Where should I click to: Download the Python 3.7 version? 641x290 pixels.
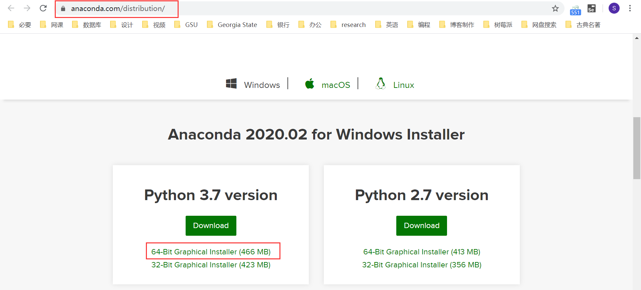point(211,226)
